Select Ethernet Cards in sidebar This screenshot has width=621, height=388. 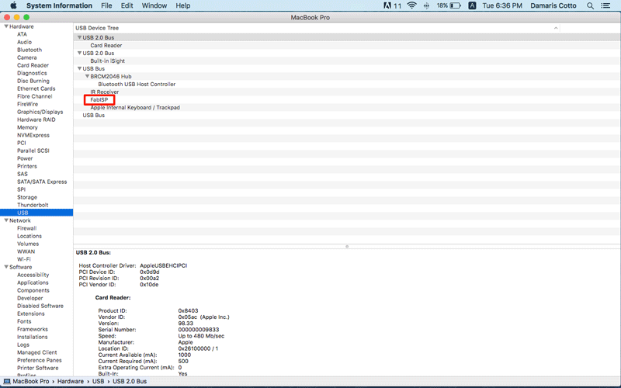(x=36, y=88)
